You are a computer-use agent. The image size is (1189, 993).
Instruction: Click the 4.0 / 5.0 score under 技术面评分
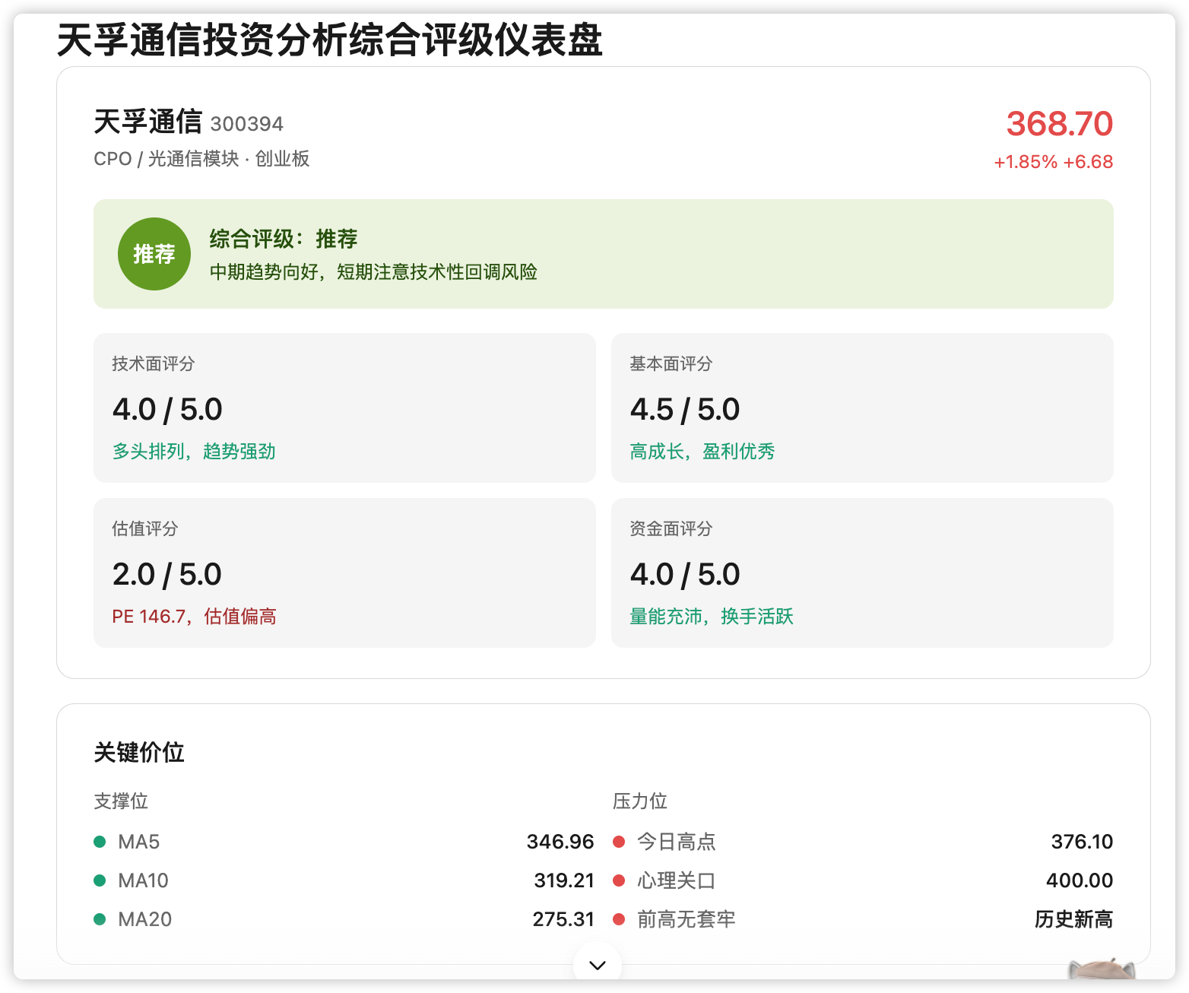point(167,409)
